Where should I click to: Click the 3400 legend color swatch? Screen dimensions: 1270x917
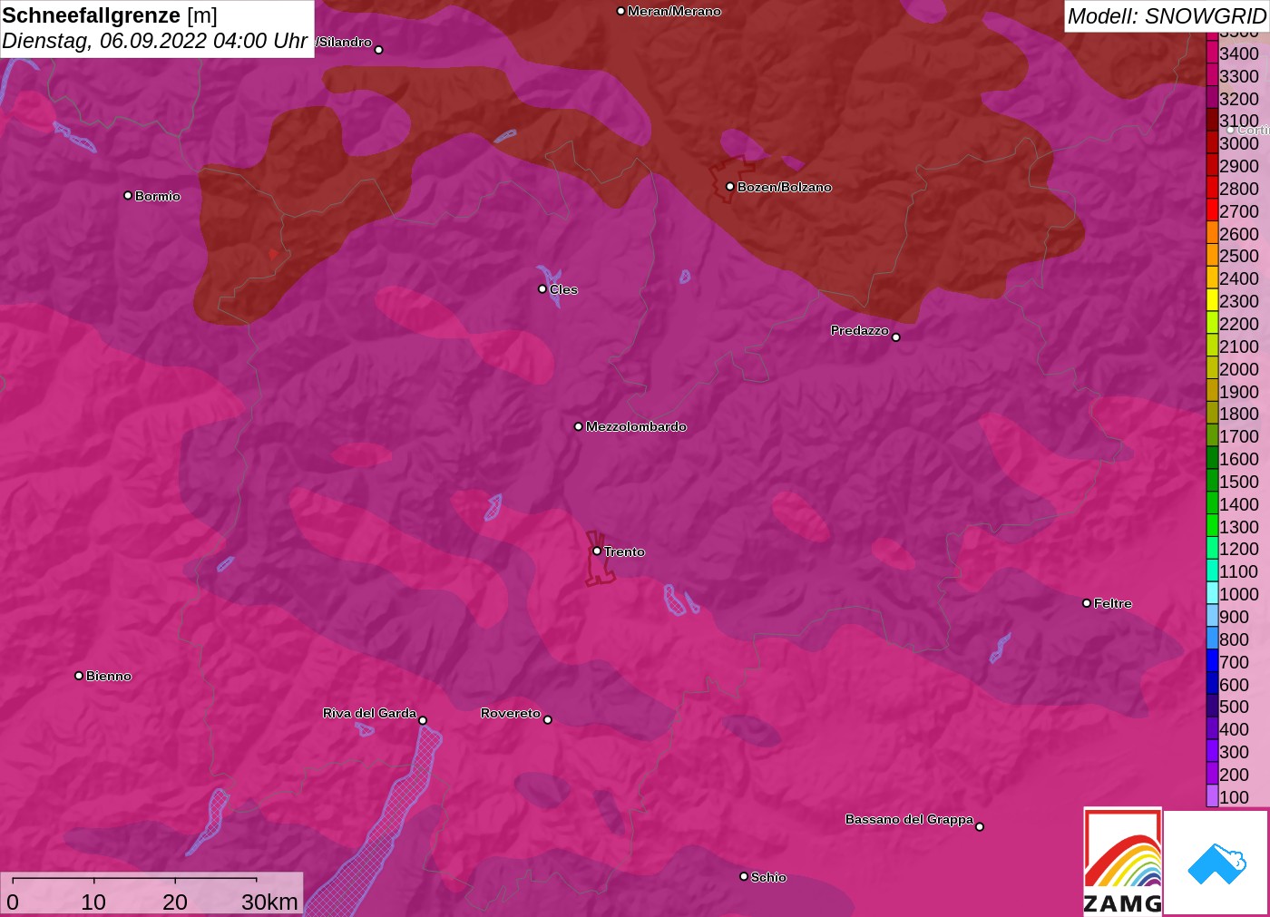click(x=1212, y=53)
